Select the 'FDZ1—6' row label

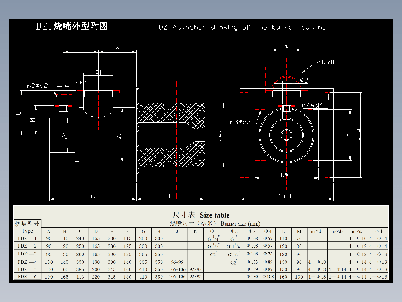[27, 277]
